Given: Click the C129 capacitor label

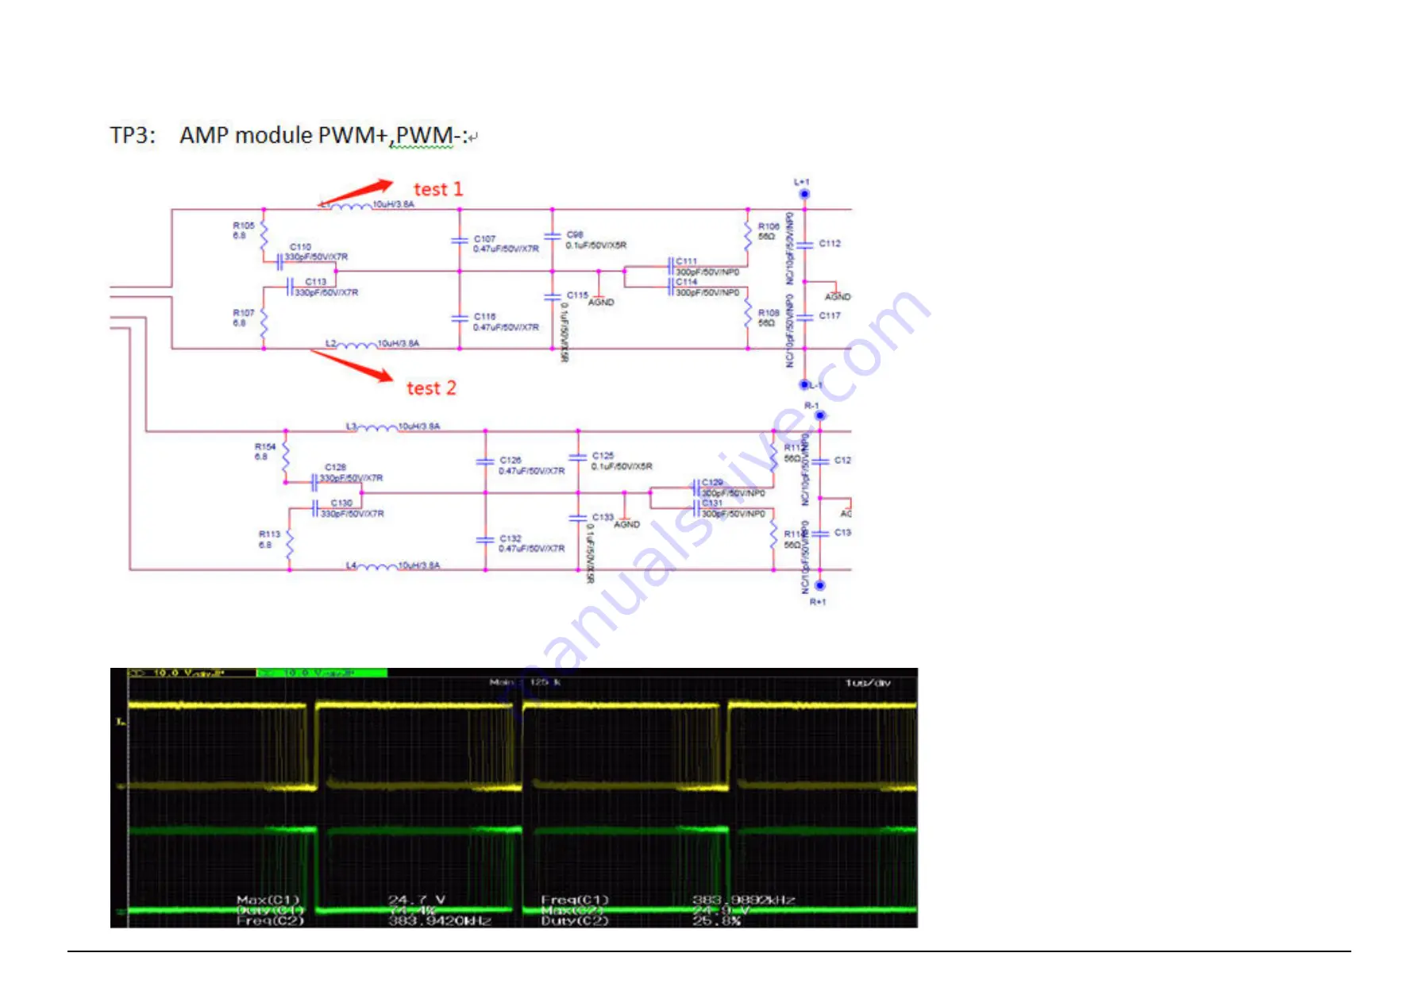Looking at the screenshot, I should tap(712, 483).
